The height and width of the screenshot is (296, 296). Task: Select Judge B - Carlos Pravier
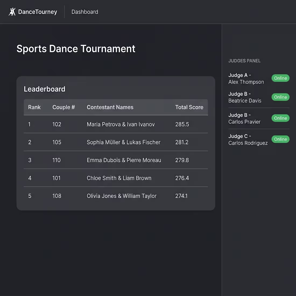(244, 118)
